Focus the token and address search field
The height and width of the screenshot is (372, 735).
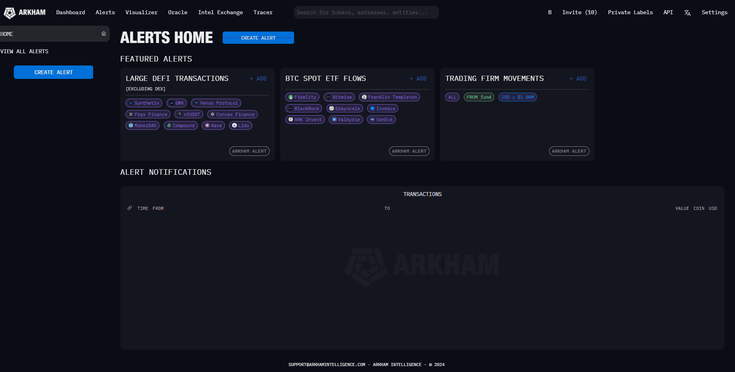tap(366, 13)
